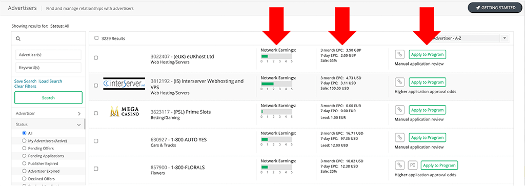Collapse the Status filter section
This screenshot has height=186, width=525.
click(x=79, y=125)
